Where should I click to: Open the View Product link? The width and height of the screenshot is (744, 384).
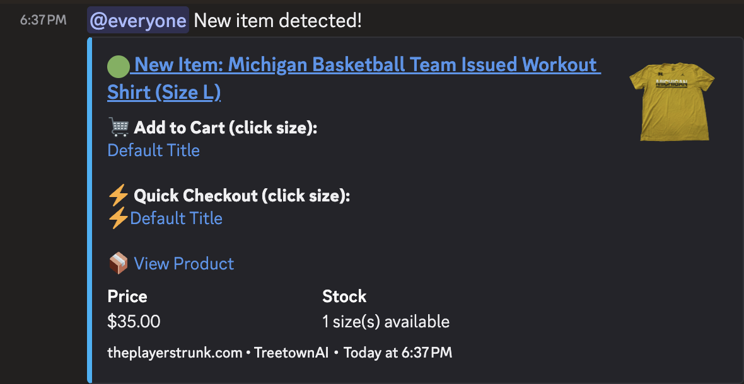[x=184, y=264]
